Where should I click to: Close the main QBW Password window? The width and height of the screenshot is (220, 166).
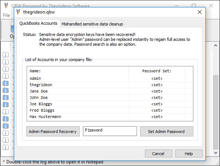211,6
